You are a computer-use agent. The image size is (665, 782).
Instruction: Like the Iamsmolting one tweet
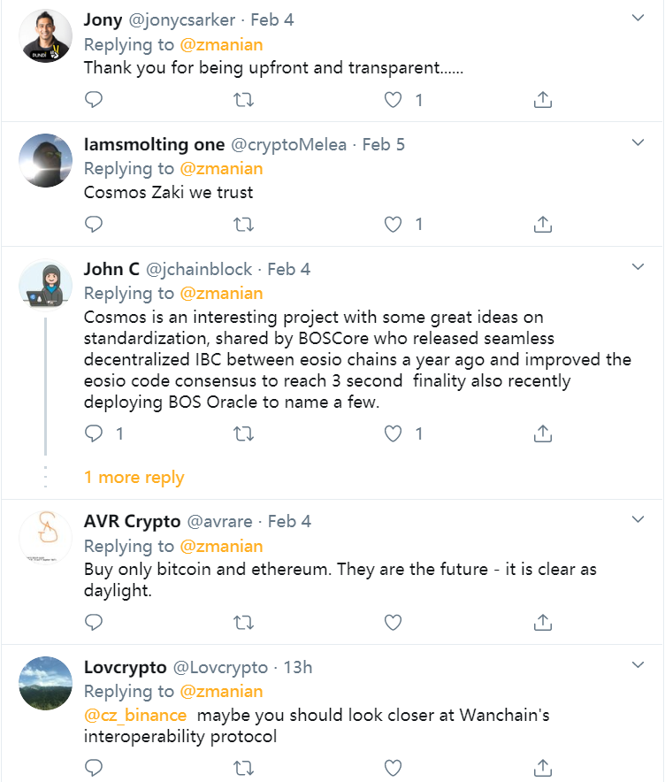click(x=394, y=225)
